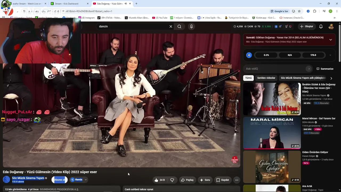Open Instances Oracle Cloud bookmark
The height and width of the screenshot is (192, 341).
pos(291,18)
